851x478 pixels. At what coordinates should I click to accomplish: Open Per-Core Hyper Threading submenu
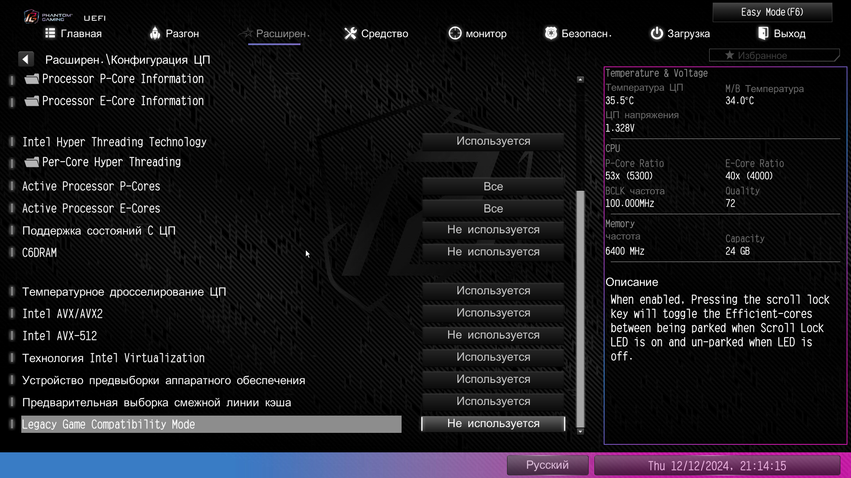point(111,162)
